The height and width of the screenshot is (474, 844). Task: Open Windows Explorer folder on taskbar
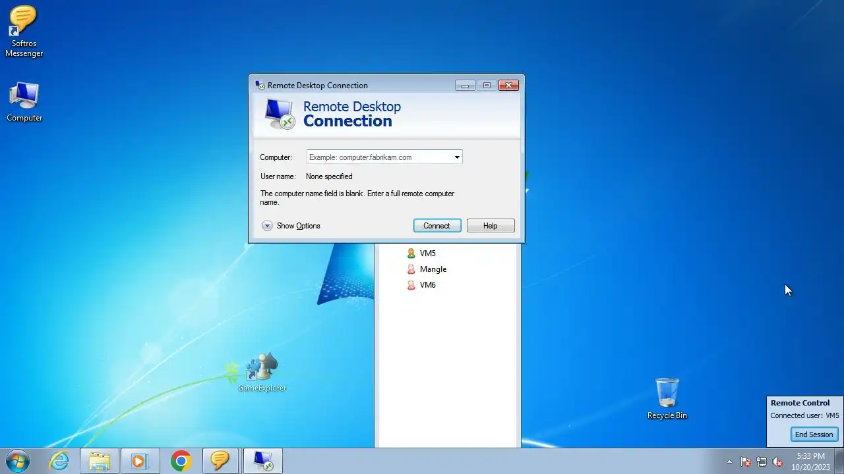tap(100, 461)
